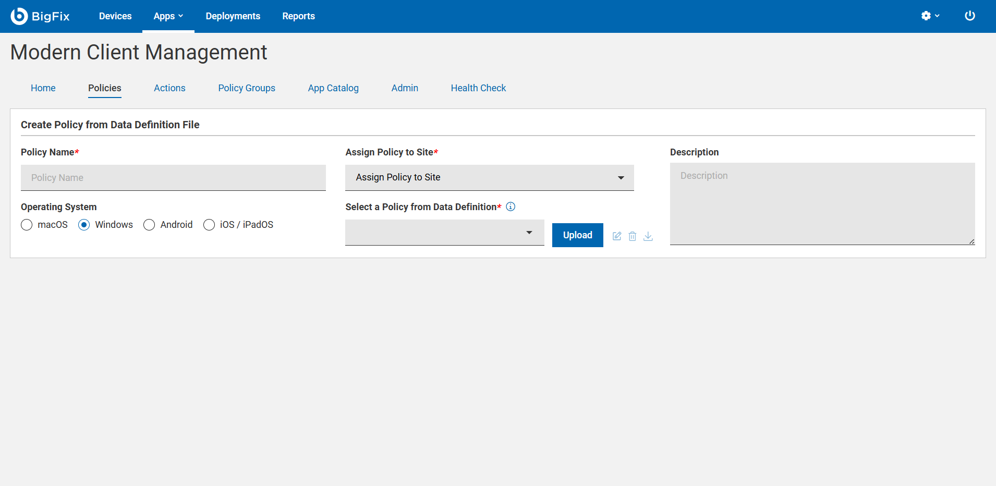The image size is (996, 486).
Task: Click the power logout icon
Action: tap(969, 16)
